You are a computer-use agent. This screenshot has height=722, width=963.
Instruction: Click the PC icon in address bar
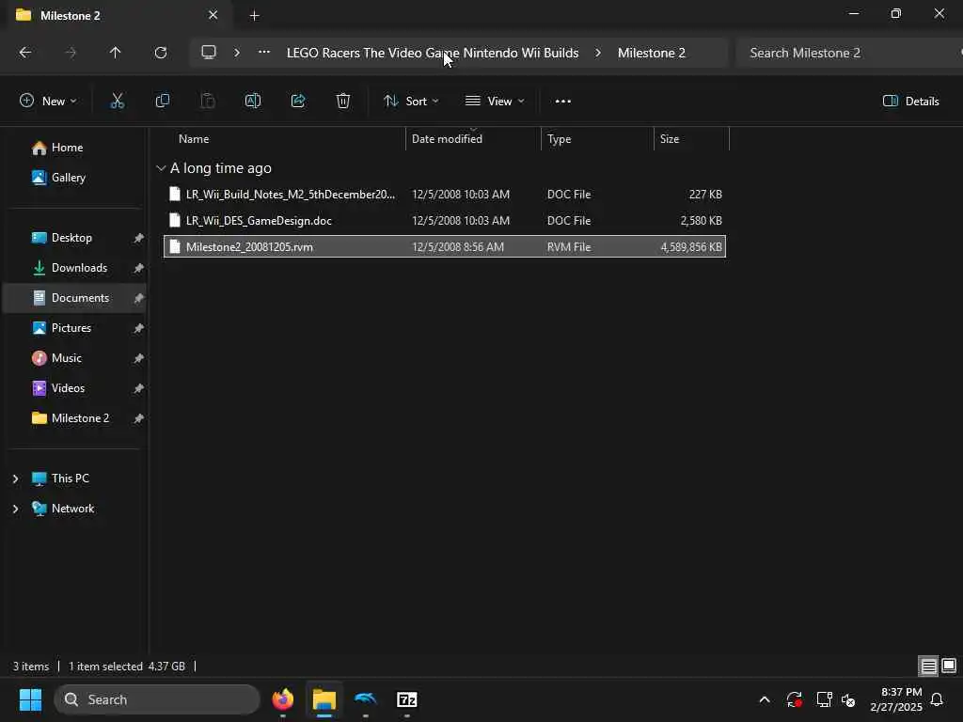point(209,53)
